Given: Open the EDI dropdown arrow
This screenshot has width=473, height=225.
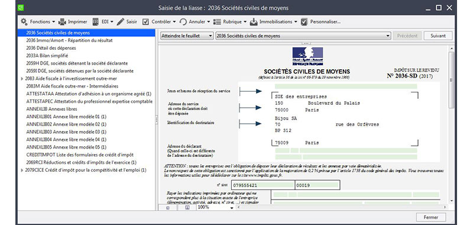Looking at the screenshot, I should click(112, 22).
